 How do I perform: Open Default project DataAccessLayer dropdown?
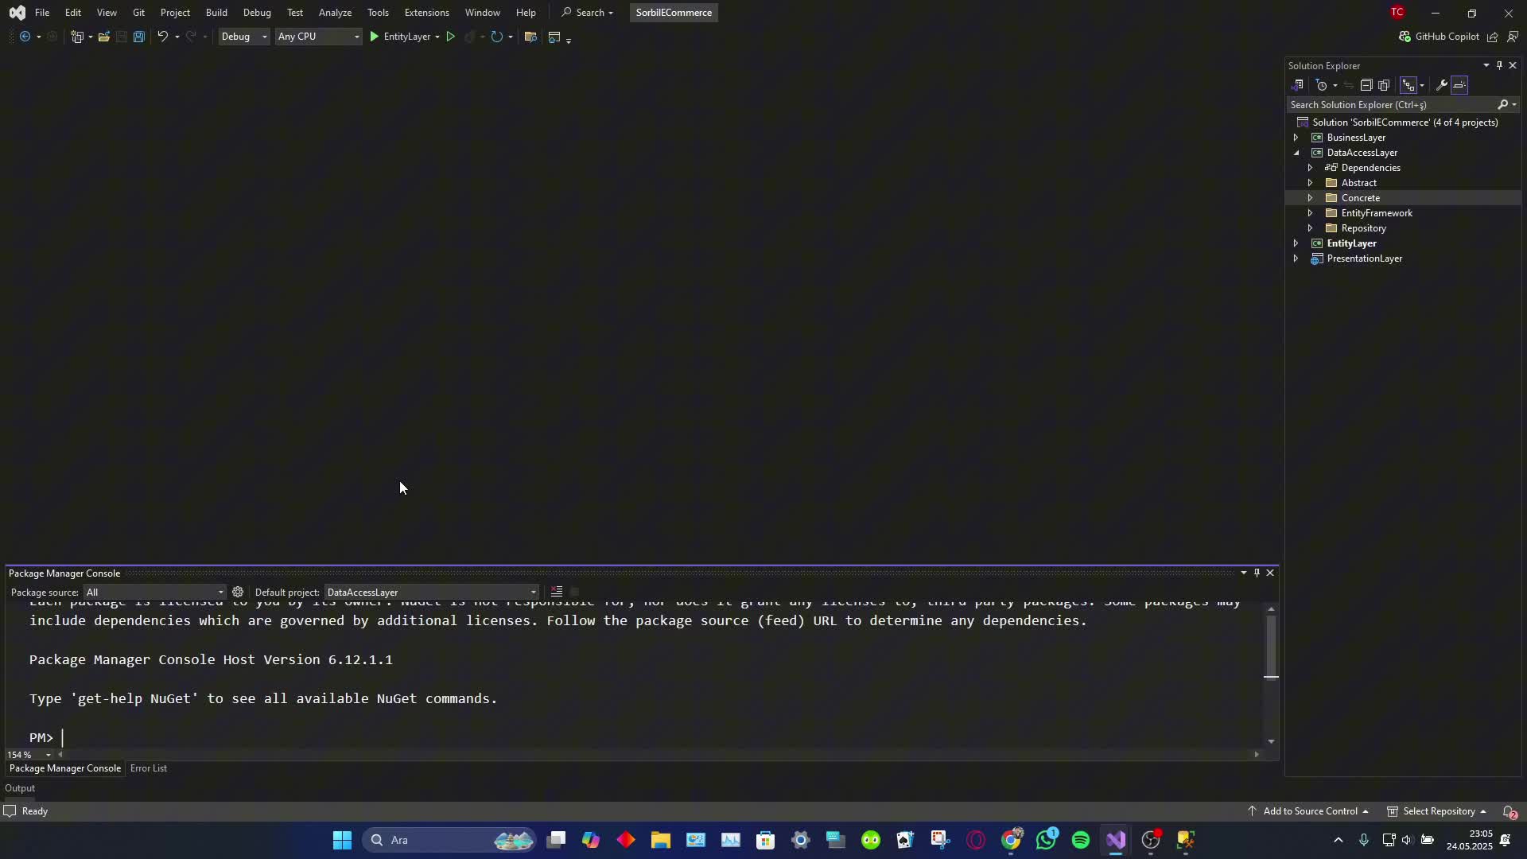[432, 593]
